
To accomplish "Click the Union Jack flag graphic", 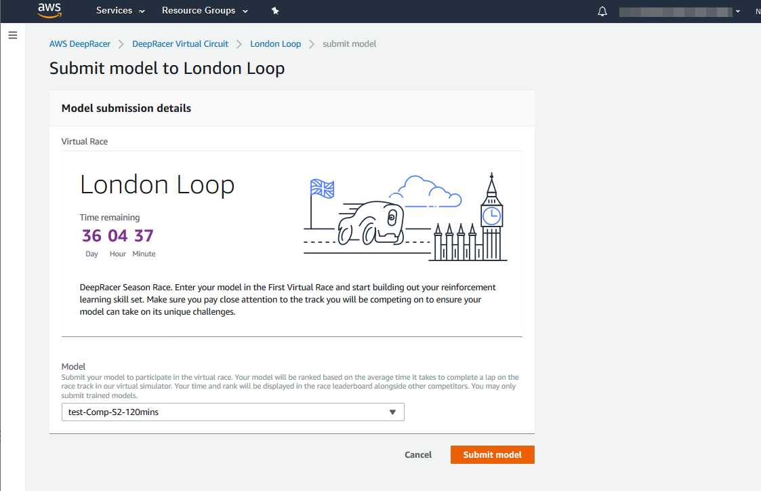I will coord(322,189).
